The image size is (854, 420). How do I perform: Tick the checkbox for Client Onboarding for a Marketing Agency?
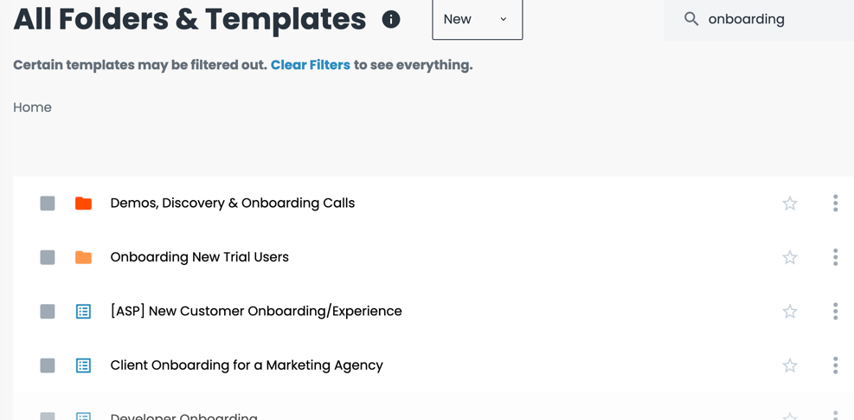(x=48, y=365)
